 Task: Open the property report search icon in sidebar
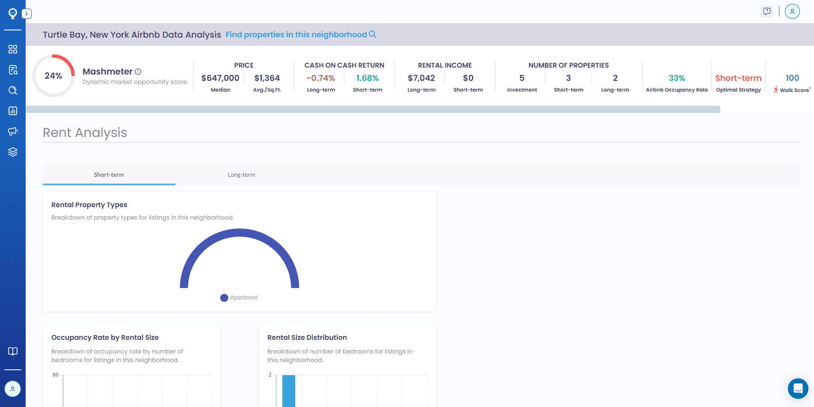13,70
